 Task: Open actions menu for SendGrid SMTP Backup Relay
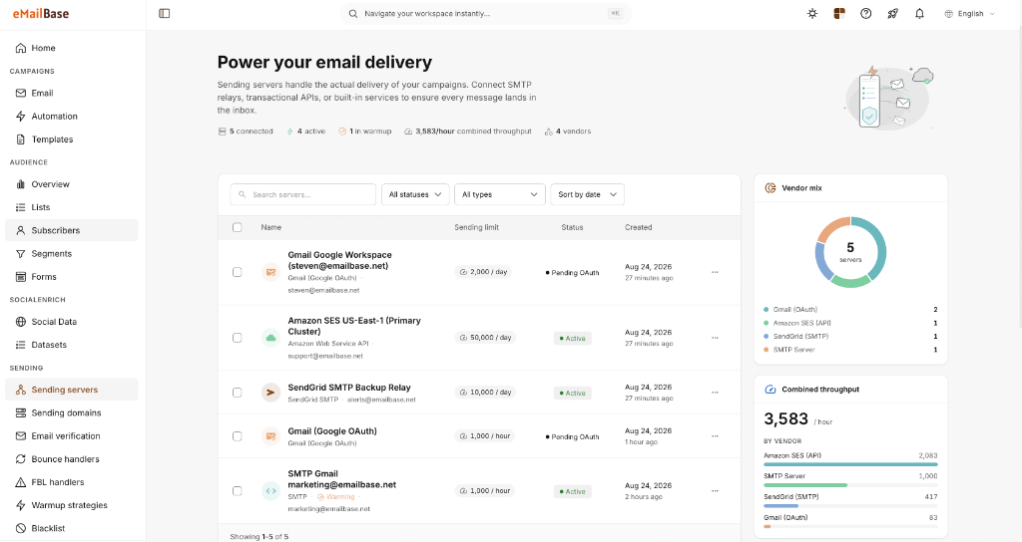click(715, 393)
